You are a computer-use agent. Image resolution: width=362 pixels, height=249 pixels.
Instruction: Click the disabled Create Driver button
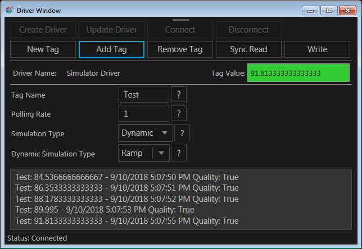pyautogui.click(x=43, y=30)
